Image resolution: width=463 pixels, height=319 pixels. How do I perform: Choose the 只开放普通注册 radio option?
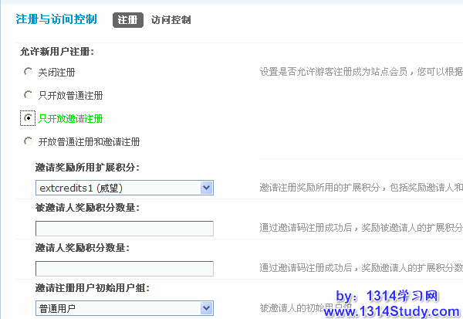29,95
